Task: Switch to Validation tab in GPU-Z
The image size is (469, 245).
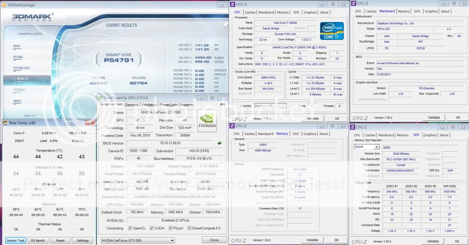Action: pyautogui.click(x=149, y=104)
